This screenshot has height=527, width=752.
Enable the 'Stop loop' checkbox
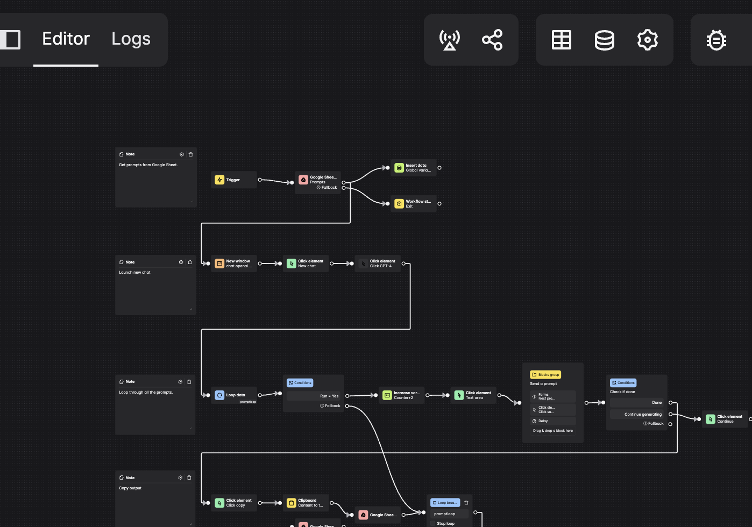pos(433,523)
